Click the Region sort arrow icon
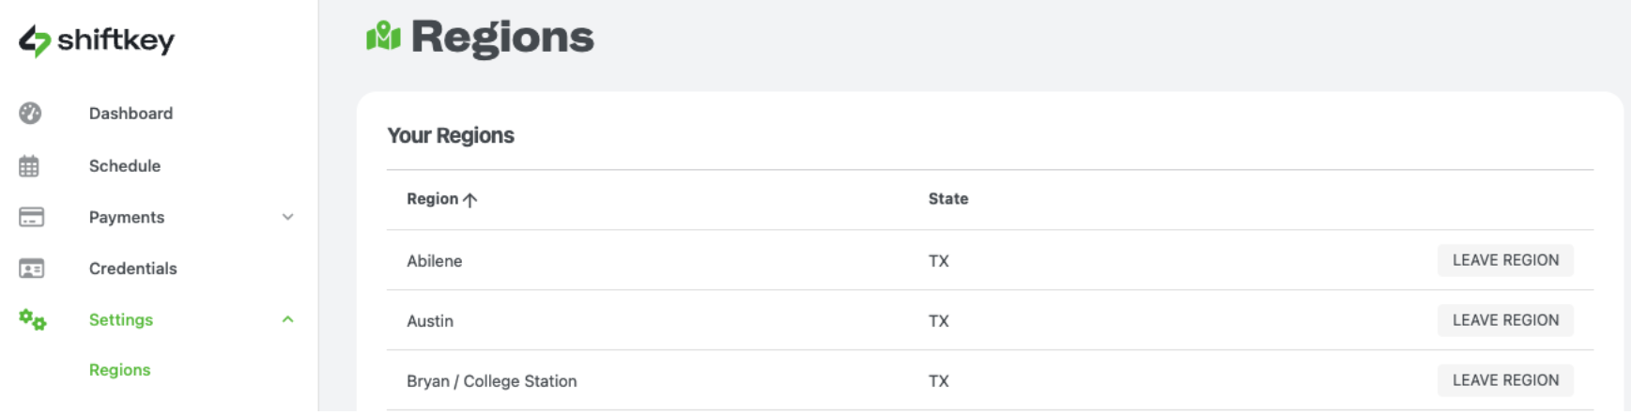Image resolution: width=1631 pixels, height=415 pixels. (x=470, y=200)
